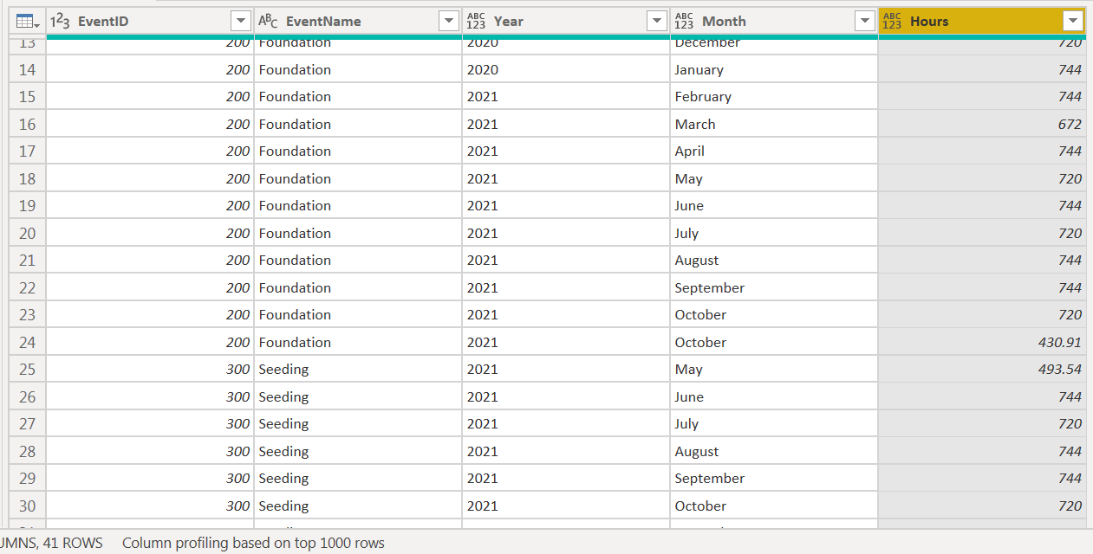The image size is (1093, 554).
Task: Open the Month column filter dropdown
Action: click(x=865, y=22)
